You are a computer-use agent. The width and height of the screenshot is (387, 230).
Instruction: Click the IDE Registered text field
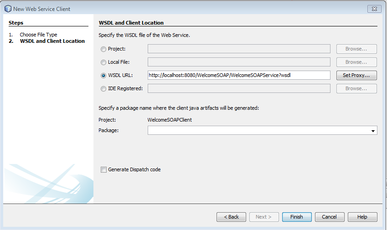(239, 88)
